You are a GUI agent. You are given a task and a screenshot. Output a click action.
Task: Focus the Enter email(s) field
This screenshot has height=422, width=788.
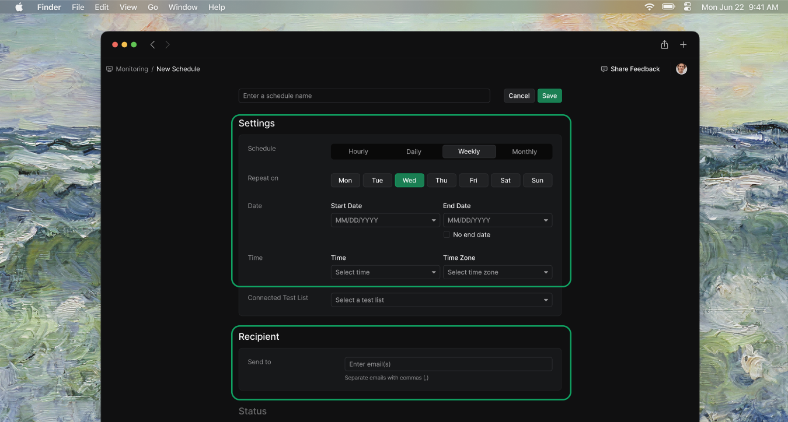[x=448, y=364]
